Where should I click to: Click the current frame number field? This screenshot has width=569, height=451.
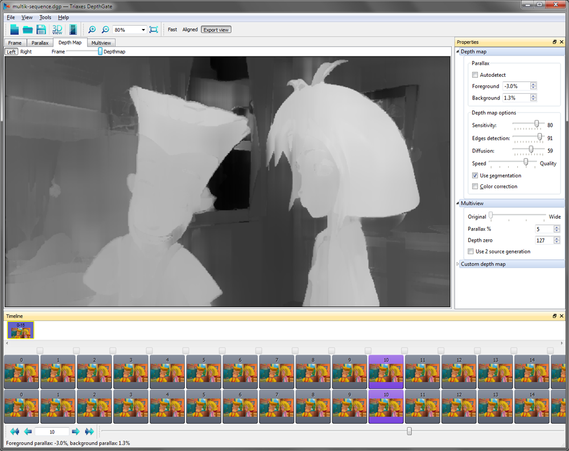pyautogui.click(x=52, y=432)
